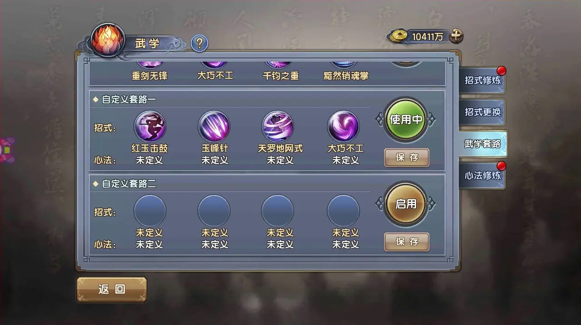Choose first empty slot in 自定义套路二
Viewport: 581px width, 325px height.
[150, 211]
